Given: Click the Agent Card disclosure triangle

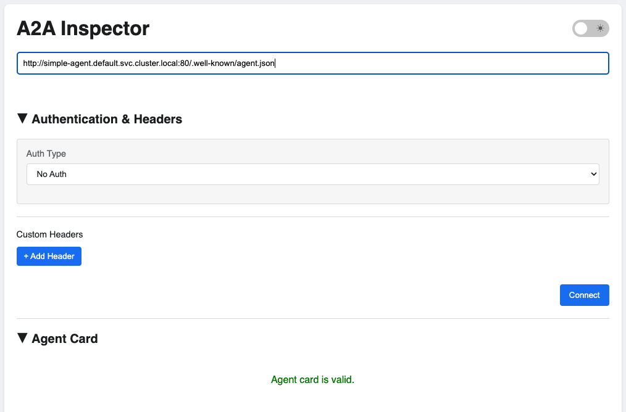Looking at the screenshot, I should 22,338.
